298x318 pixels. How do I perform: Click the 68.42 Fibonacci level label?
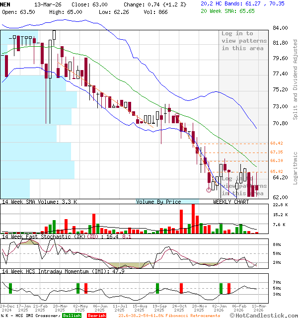click(x=276, y=143)
